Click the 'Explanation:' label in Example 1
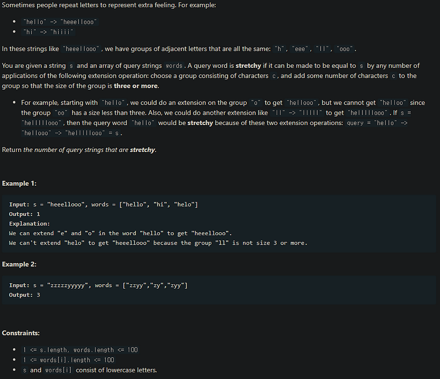Screen dimensions: 440x379 [x=30, y=224]
